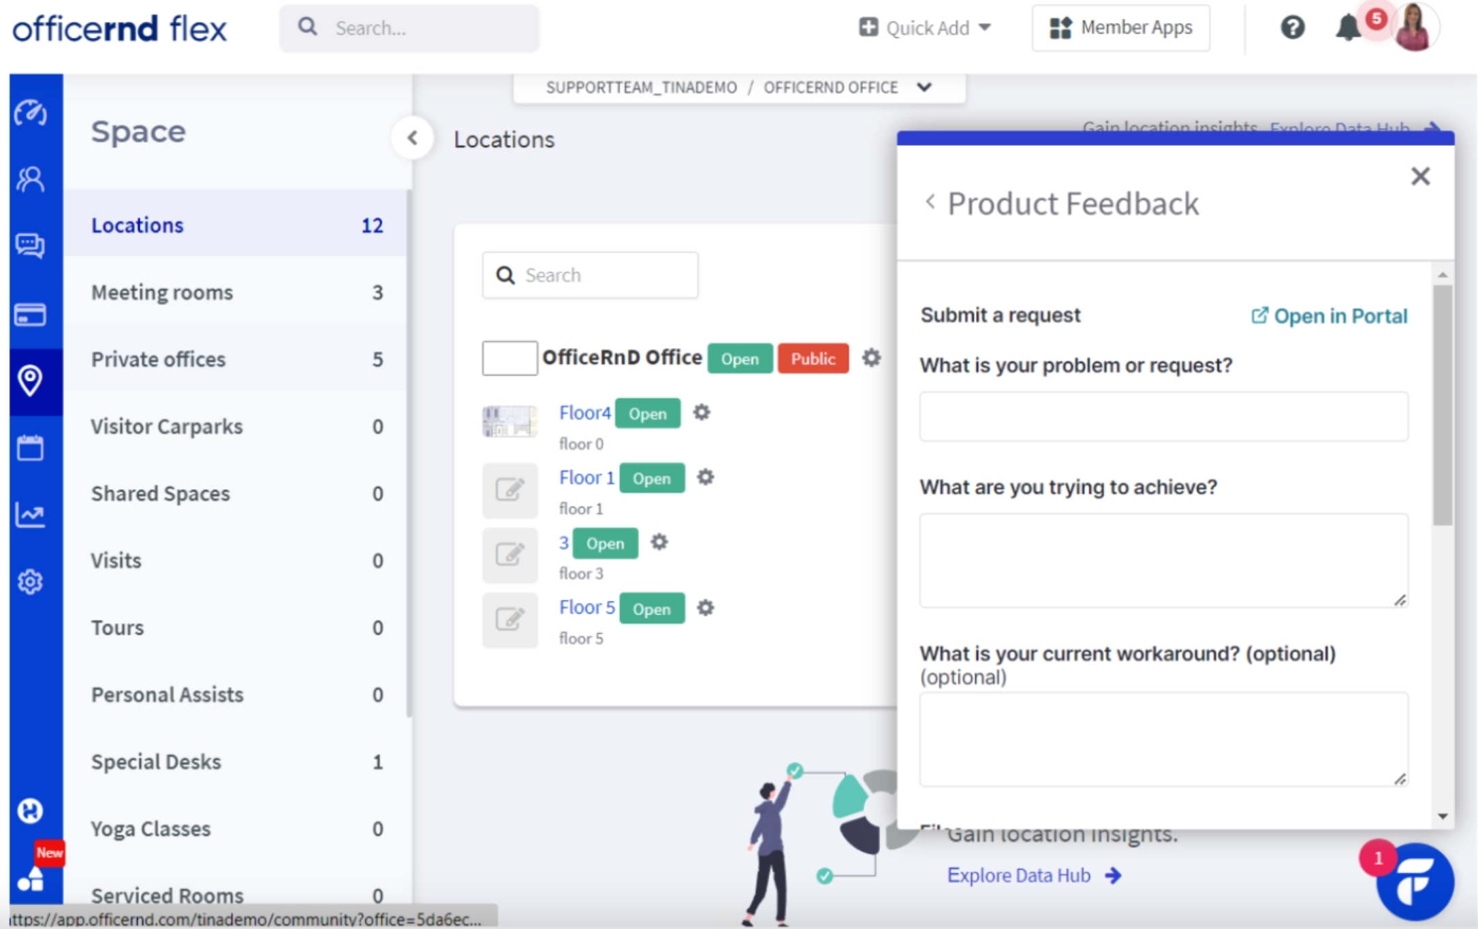Screen dimensions: 1478x929
Task: Click the OfficeRnD Office image placeholder box
Action: pyautogui.click(x=510, y=358)
